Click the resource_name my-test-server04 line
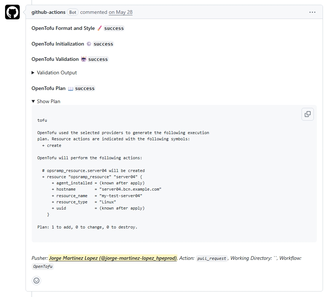 tap(97, 196)
